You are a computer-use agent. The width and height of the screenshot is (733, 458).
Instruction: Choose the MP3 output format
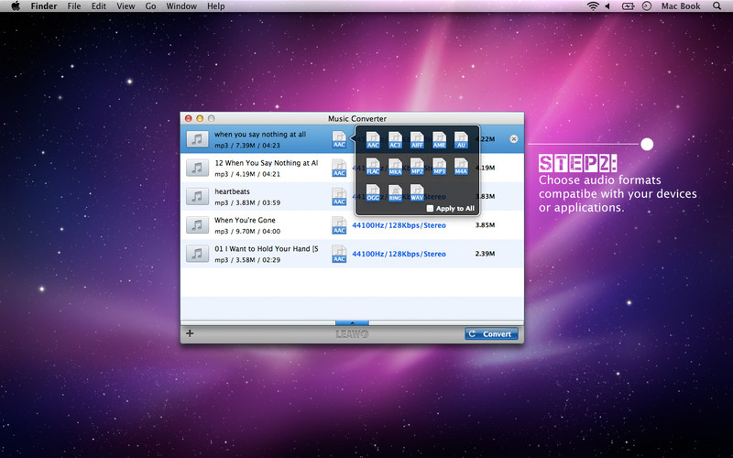(x=439, y=167)
